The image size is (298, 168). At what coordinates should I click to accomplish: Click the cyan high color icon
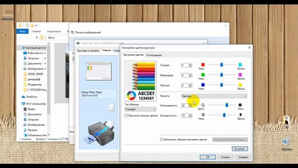(x=240, y=64)
